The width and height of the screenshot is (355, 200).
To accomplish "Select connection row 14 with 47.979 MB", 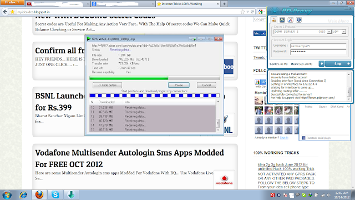I will [153, 125].
